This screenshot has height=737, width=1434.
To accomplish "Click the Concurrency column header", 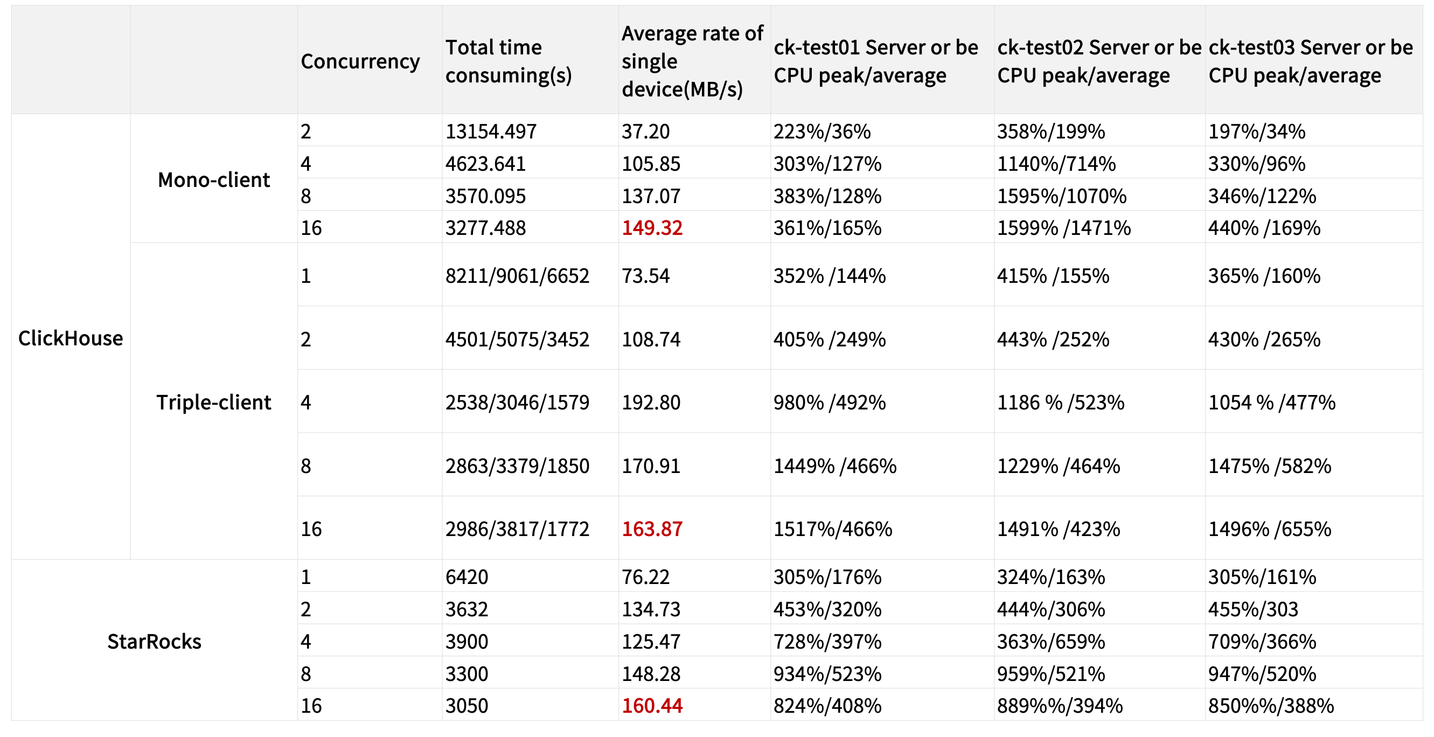I will (369, 60).
